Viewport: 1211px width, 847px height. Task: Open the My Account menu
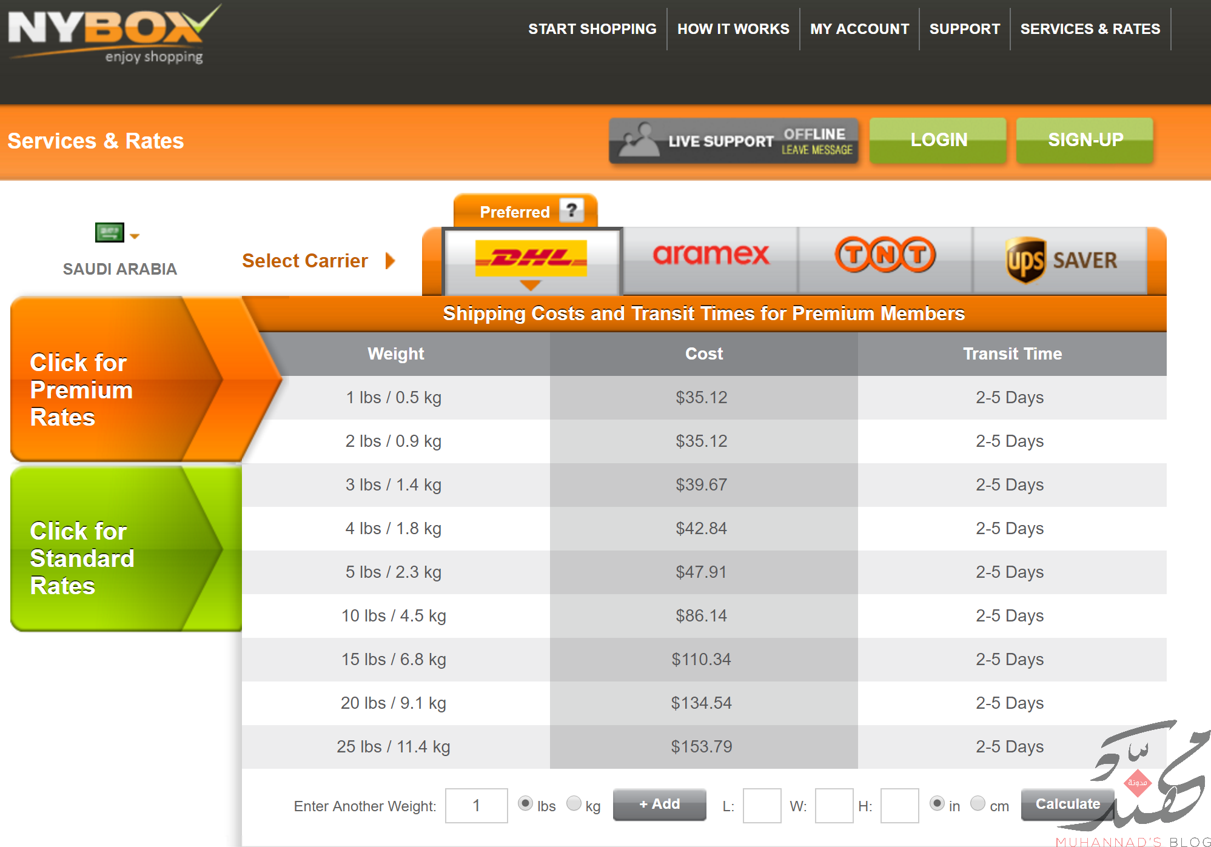point(859,28)
